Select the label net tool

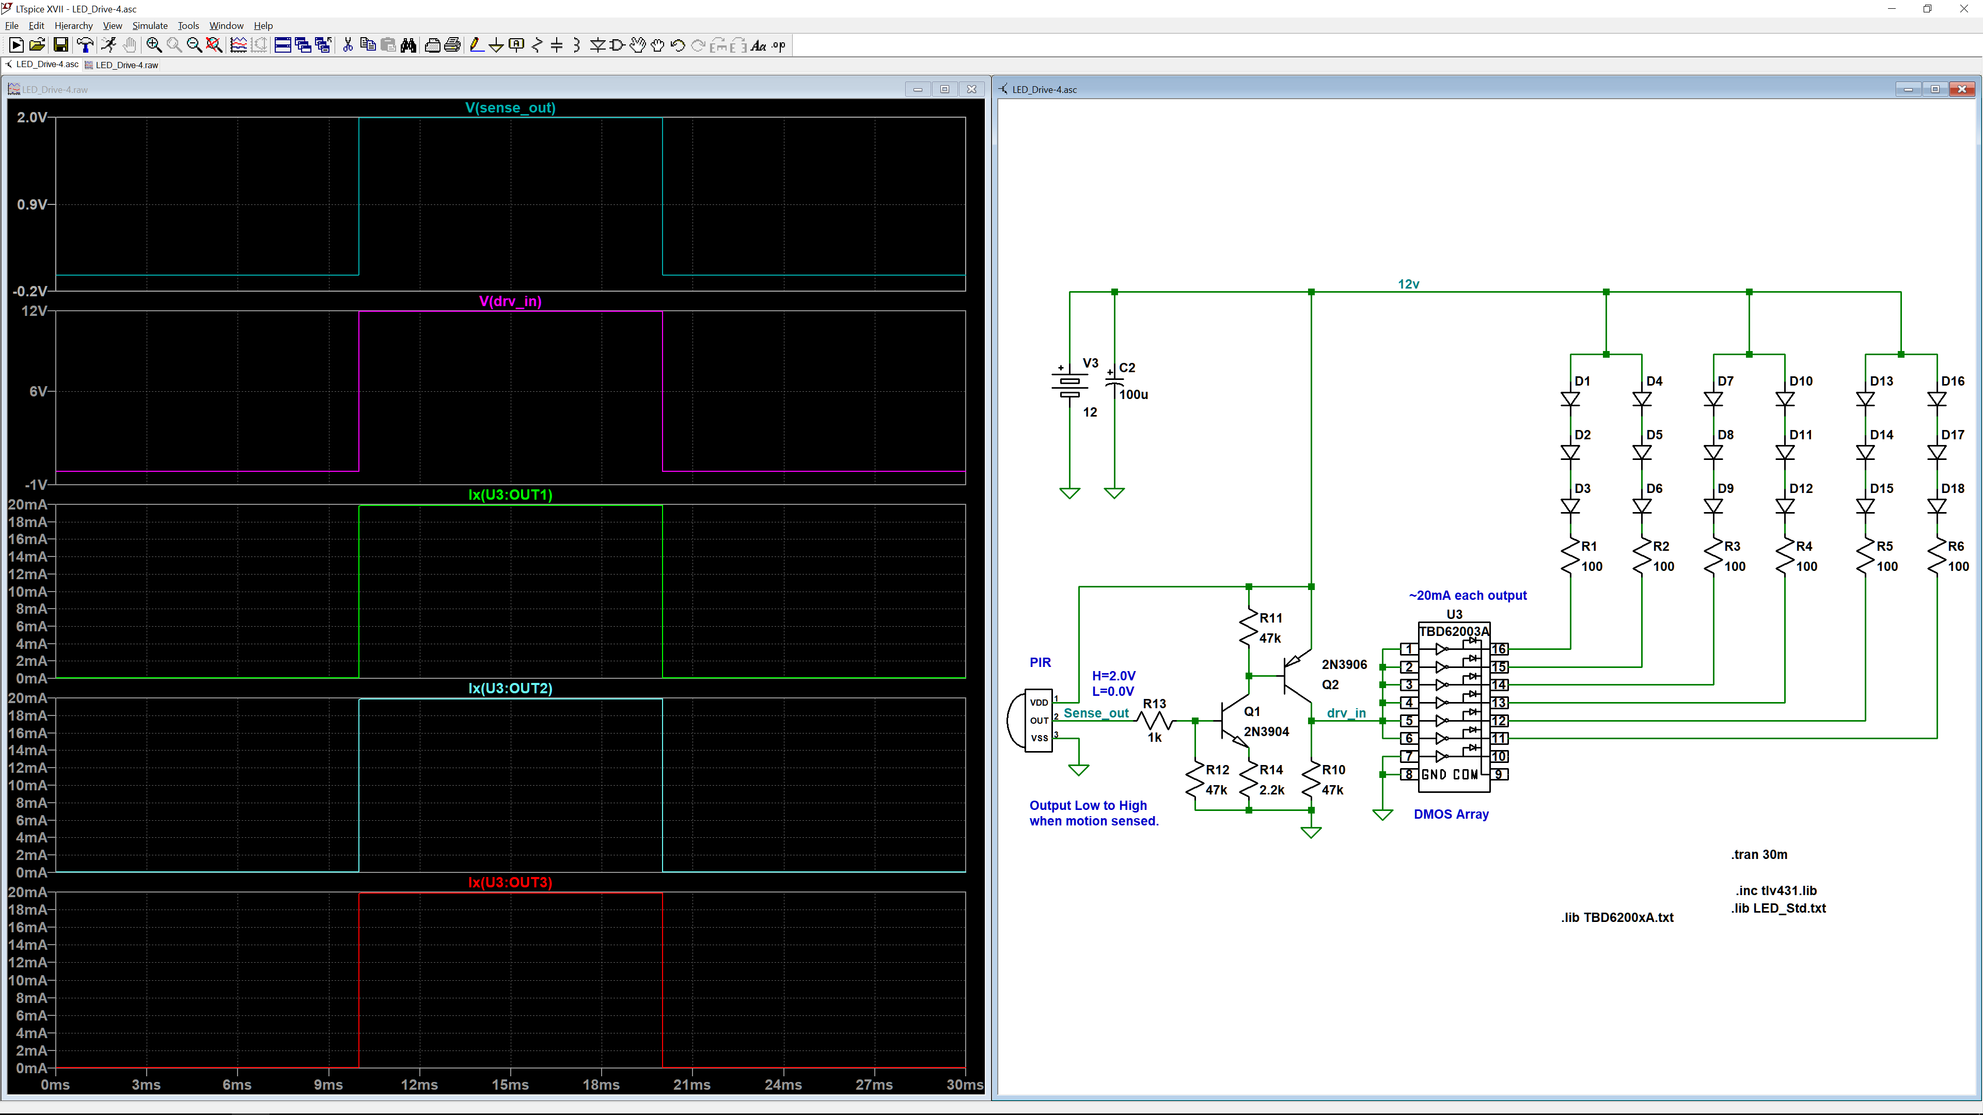(516, 45)
